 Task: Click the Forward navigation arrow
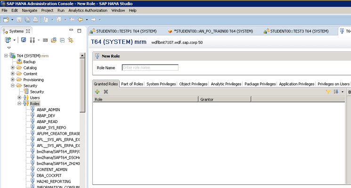[x=93, y=20]
